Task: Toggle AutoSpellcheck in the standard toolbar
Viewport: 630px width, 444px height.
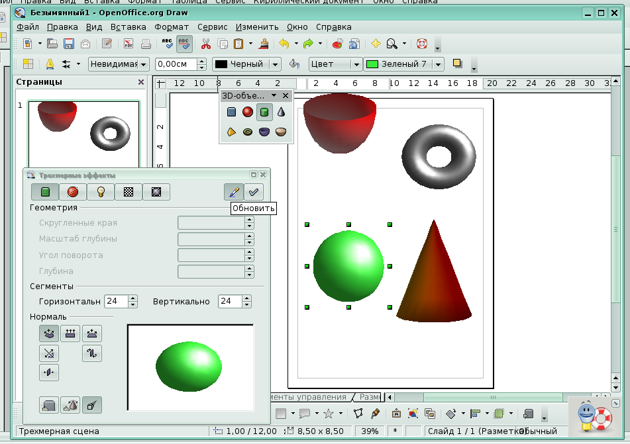Action: pyautogui.click(x=185, y=44)
